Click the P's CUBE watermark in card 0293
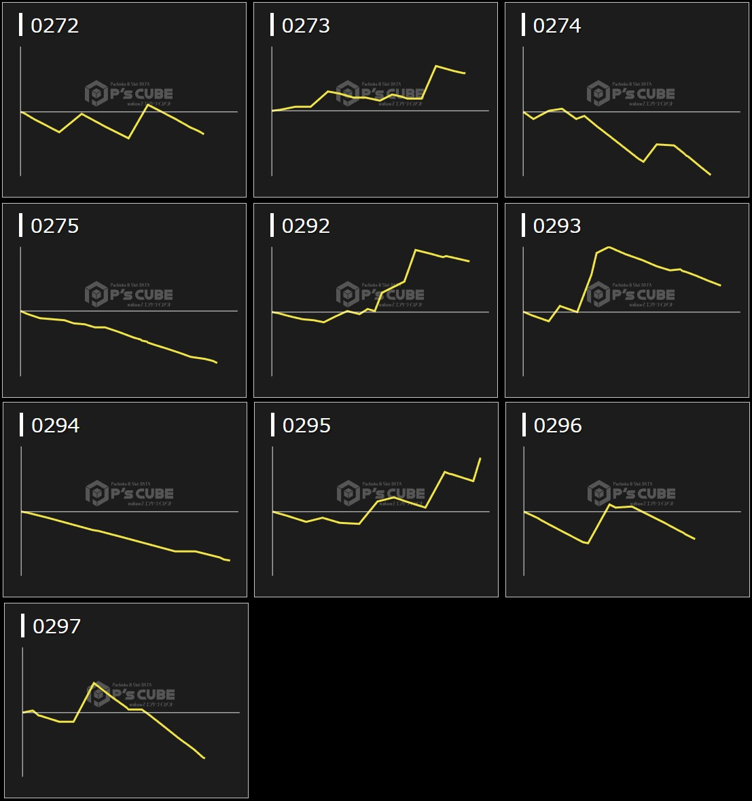Image resolution: width=752 pixels, height=801 pixels. (631, 295)
